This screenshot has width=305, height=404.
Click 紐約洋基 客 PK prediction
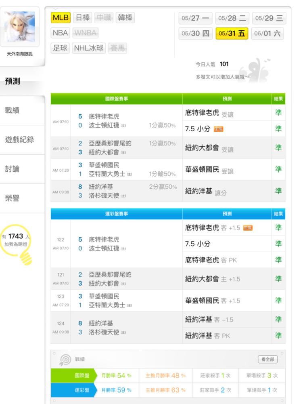[x=207, y=335]
